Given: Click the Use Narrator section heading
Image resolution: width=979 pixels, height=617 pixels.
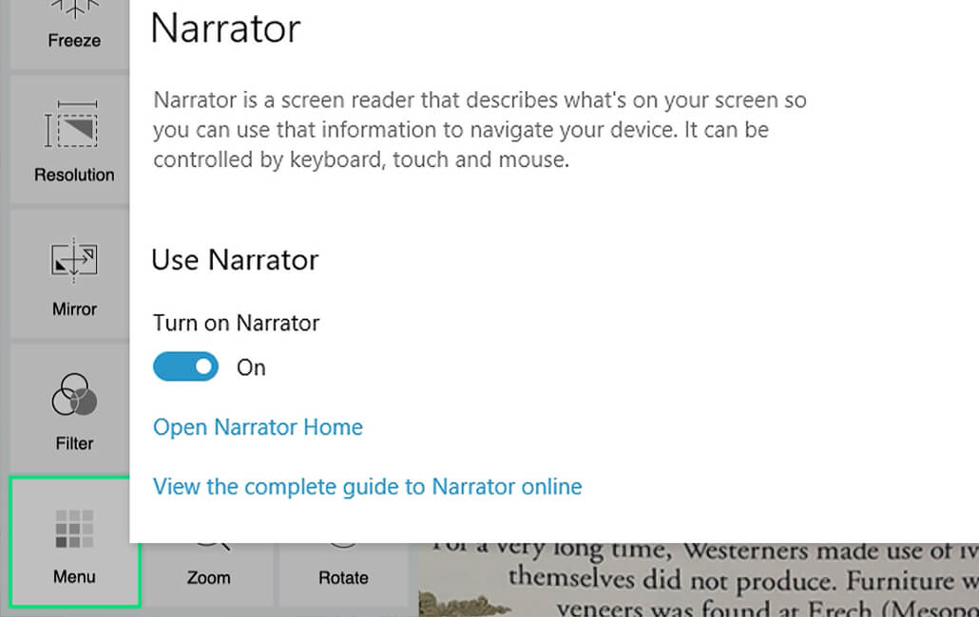Looking at the screenshot, I should point(235,260).
